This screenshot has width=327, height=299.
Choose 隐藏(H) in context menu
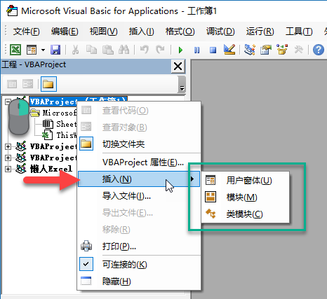[139, 281]
